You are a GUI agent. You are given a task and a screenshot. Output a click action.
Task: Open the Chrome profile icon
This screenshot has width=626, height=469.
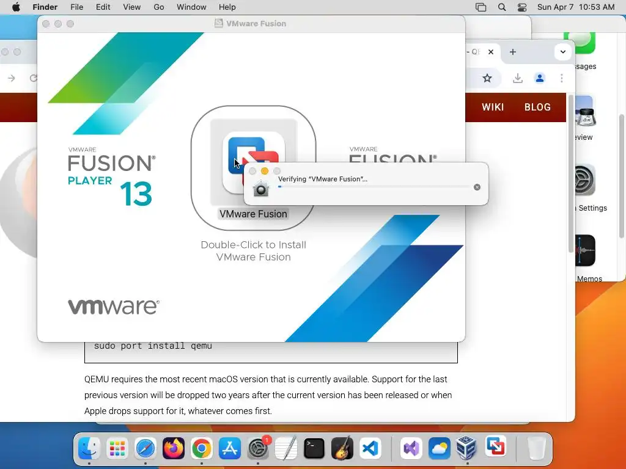point(539,78)
